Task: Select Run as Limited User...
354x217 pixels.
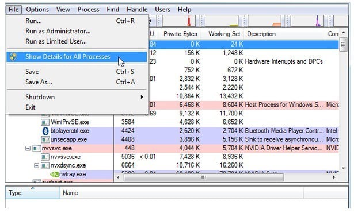Action: [x=77, y=41]
